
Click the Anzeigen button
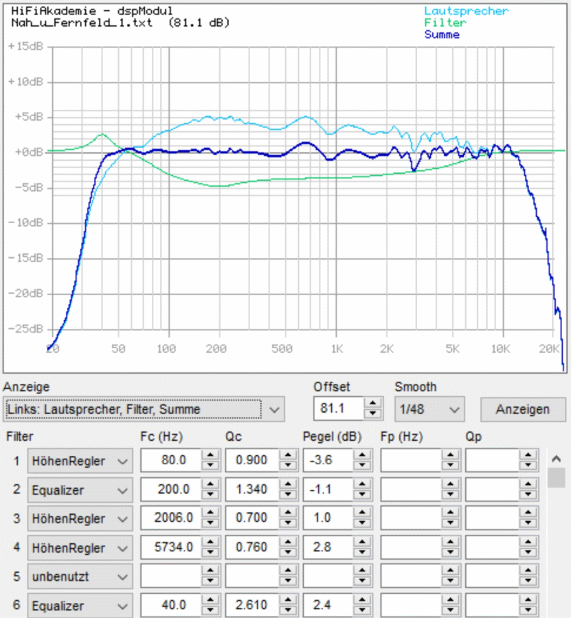click(523, 409)
